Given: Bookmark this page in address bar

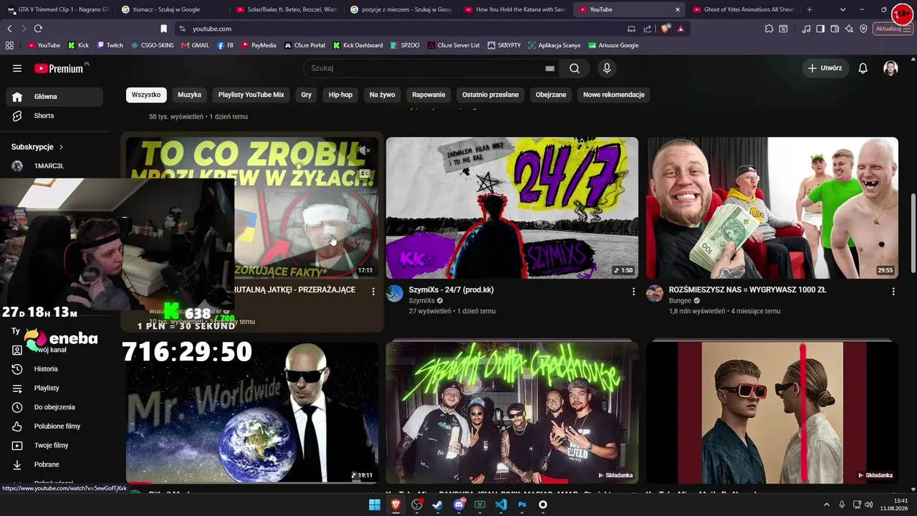Looking at the screenshot, I should click(163, 29).
